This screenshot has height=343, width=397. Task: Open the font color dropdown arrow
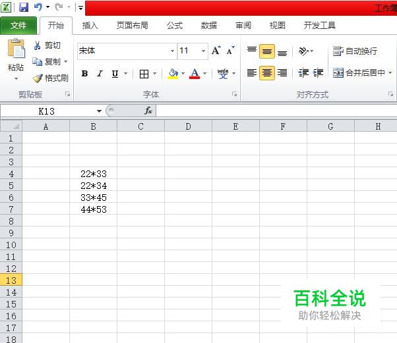coord(205,74)
